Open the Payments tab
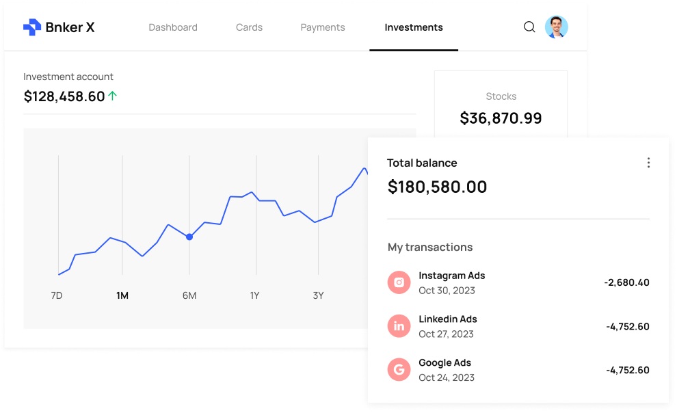 tap(323, 27)
